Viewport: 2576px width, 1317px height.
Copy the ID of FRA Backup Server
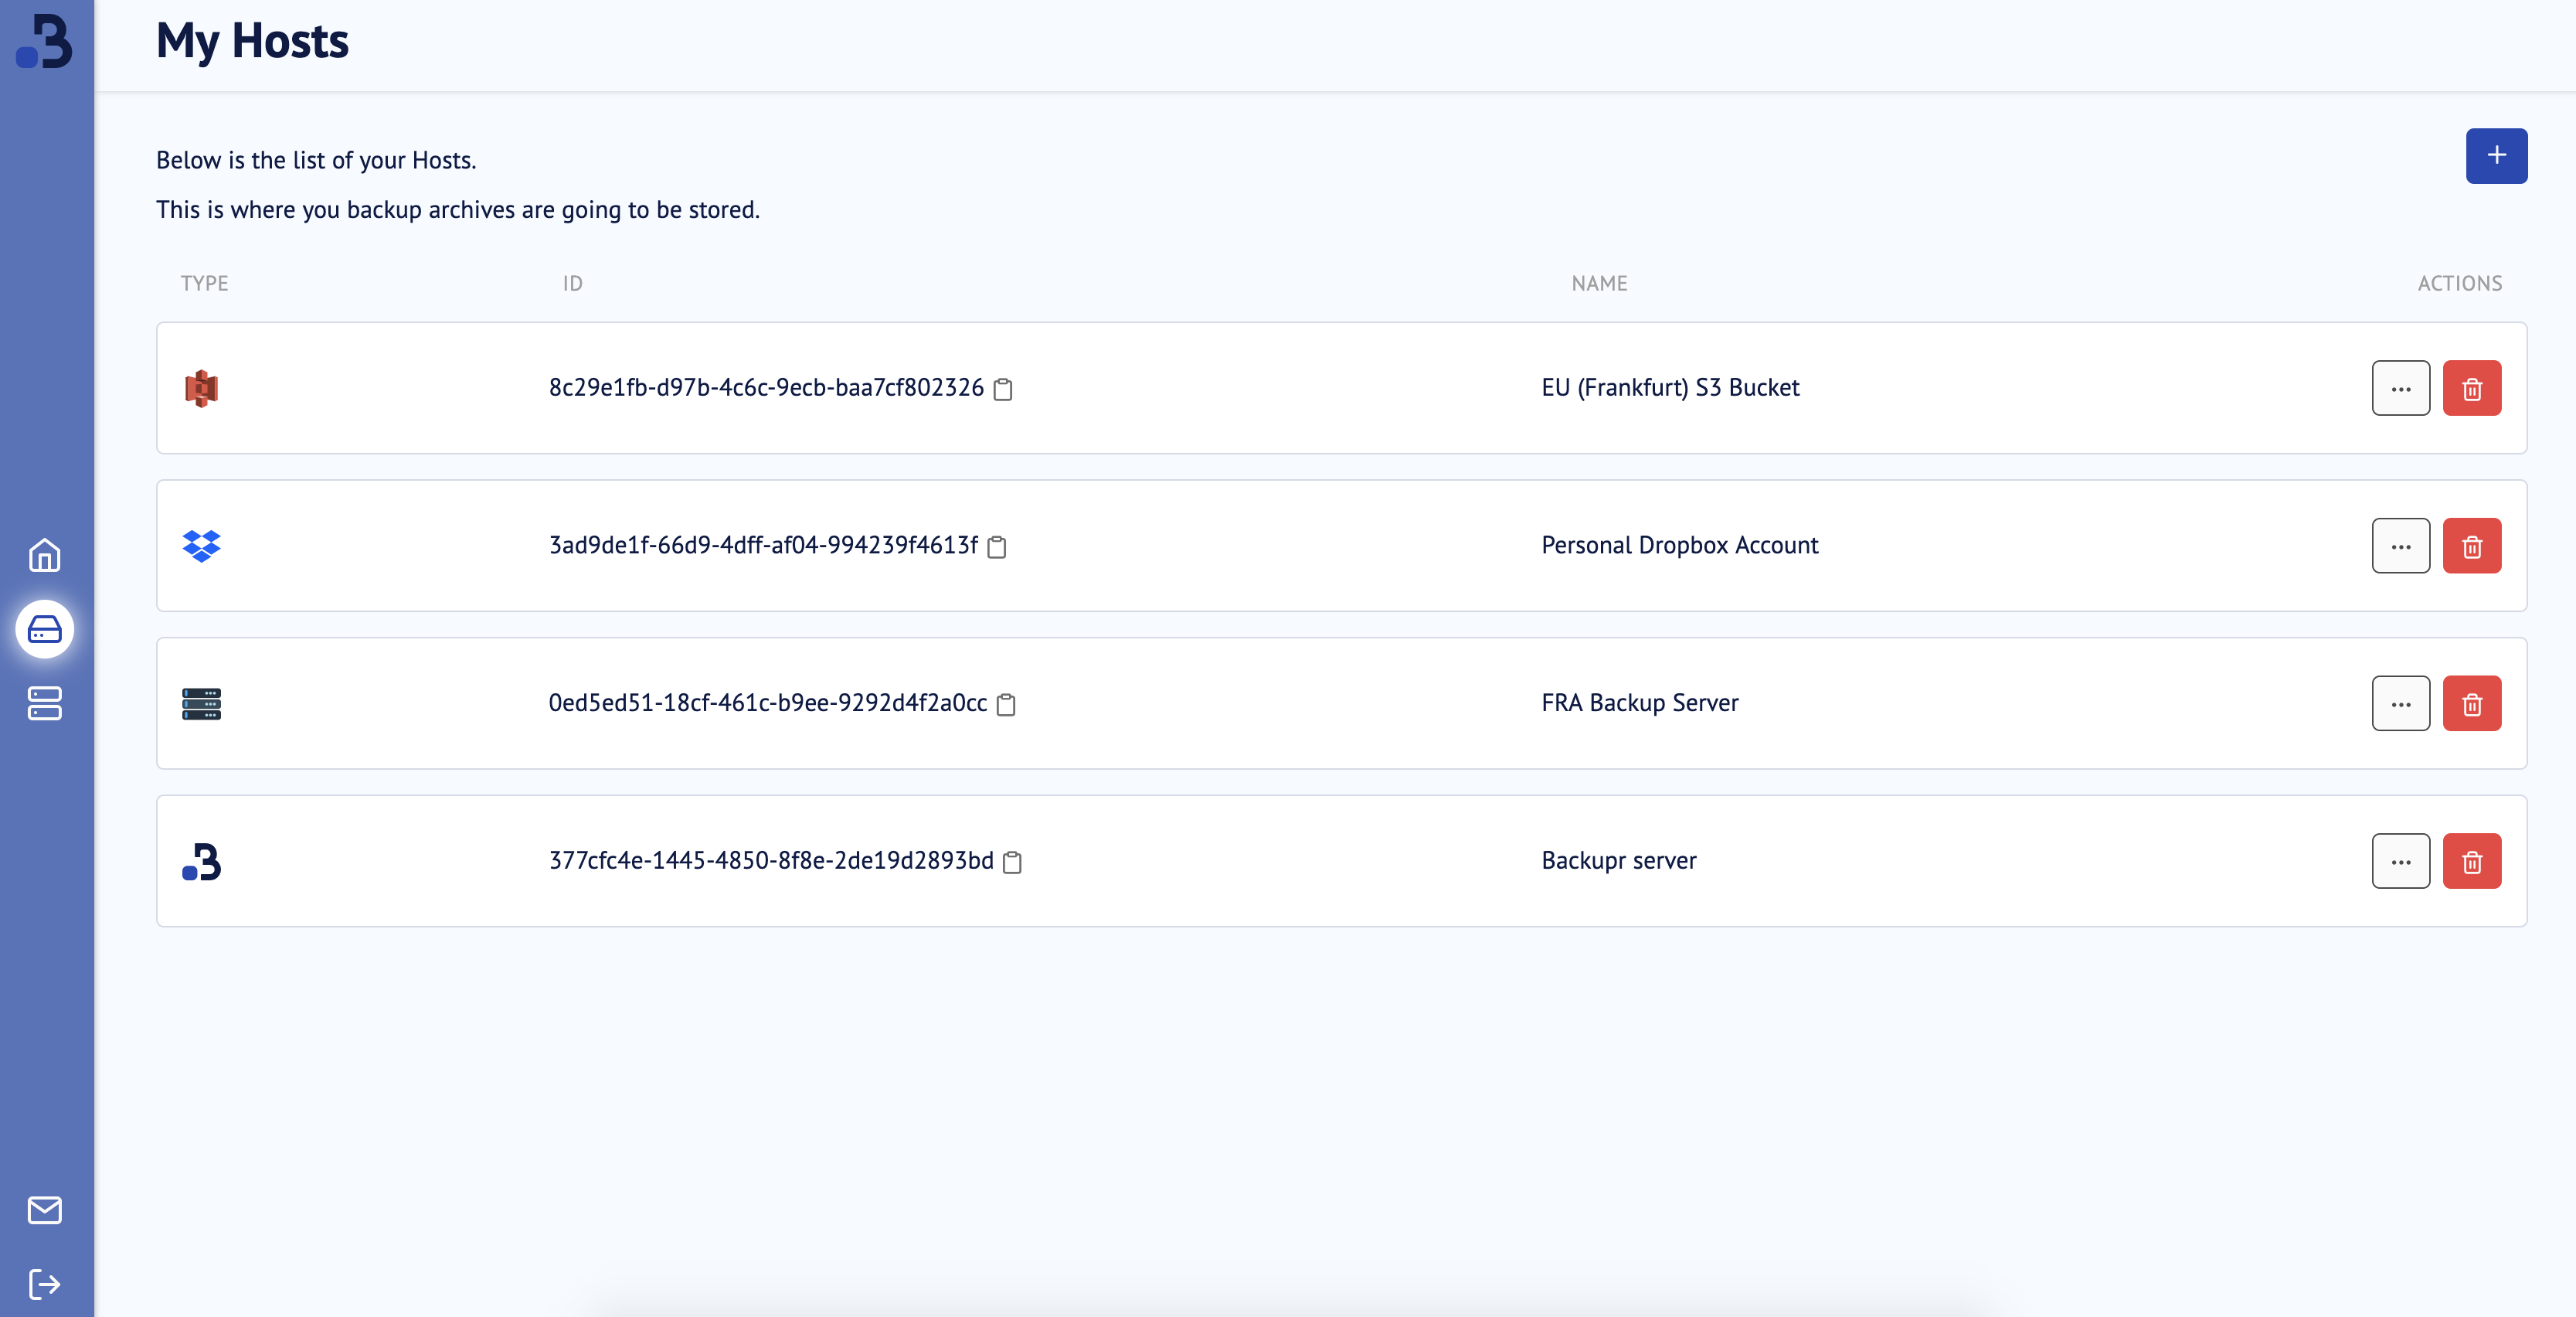tap(1007, 705)
